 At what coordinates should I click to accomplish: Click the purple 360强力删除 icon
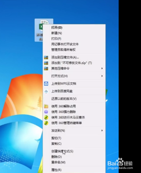[x=46, y=112]
